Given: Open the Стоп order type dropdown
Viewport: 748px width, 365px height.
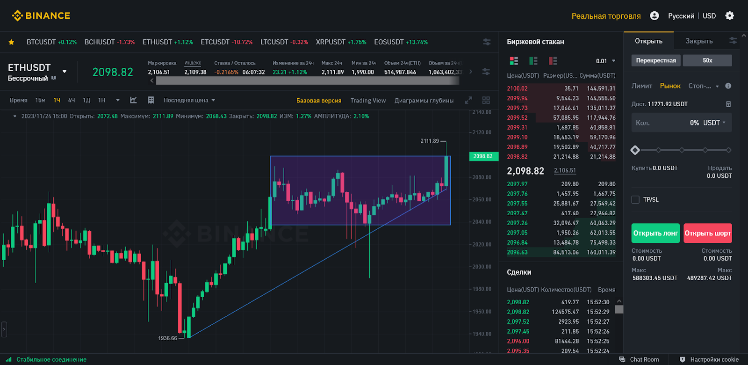Looking at the screenshot, I should click(704, 86).
